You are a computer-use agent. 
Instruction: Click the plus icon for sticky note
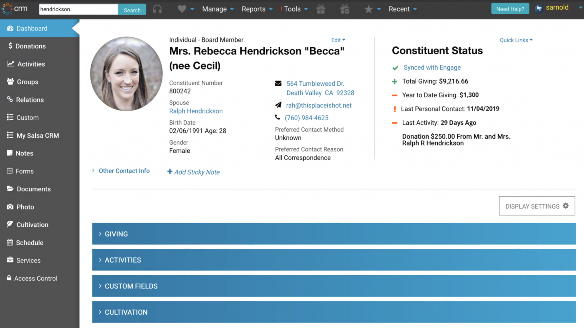click(x=170, y=171)
